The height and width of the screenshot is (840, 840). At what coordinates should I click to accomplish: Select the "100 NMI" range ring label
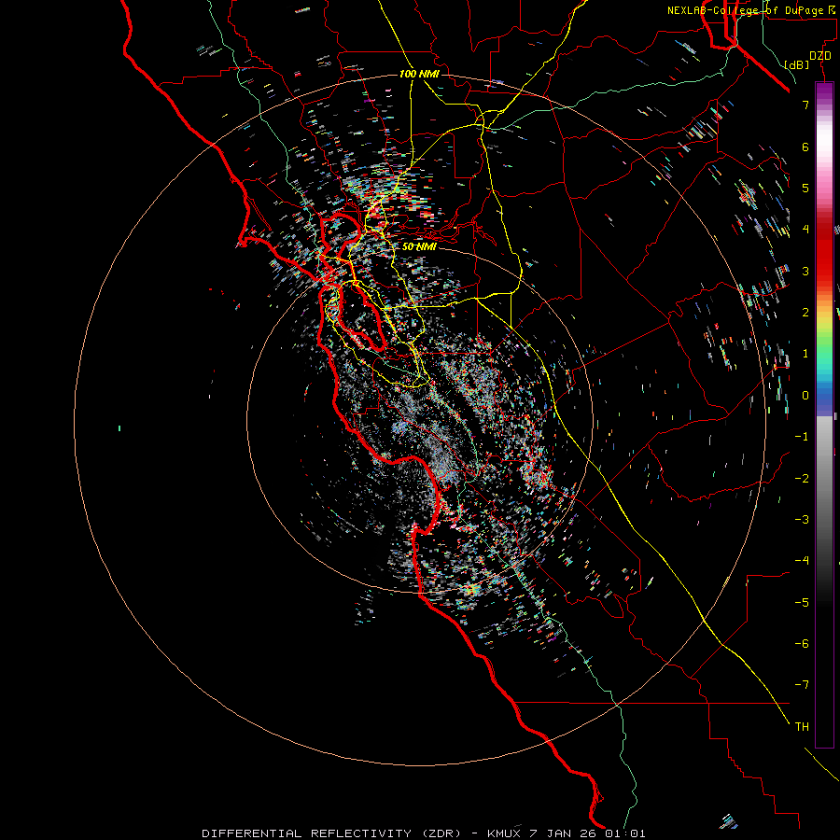419,74
